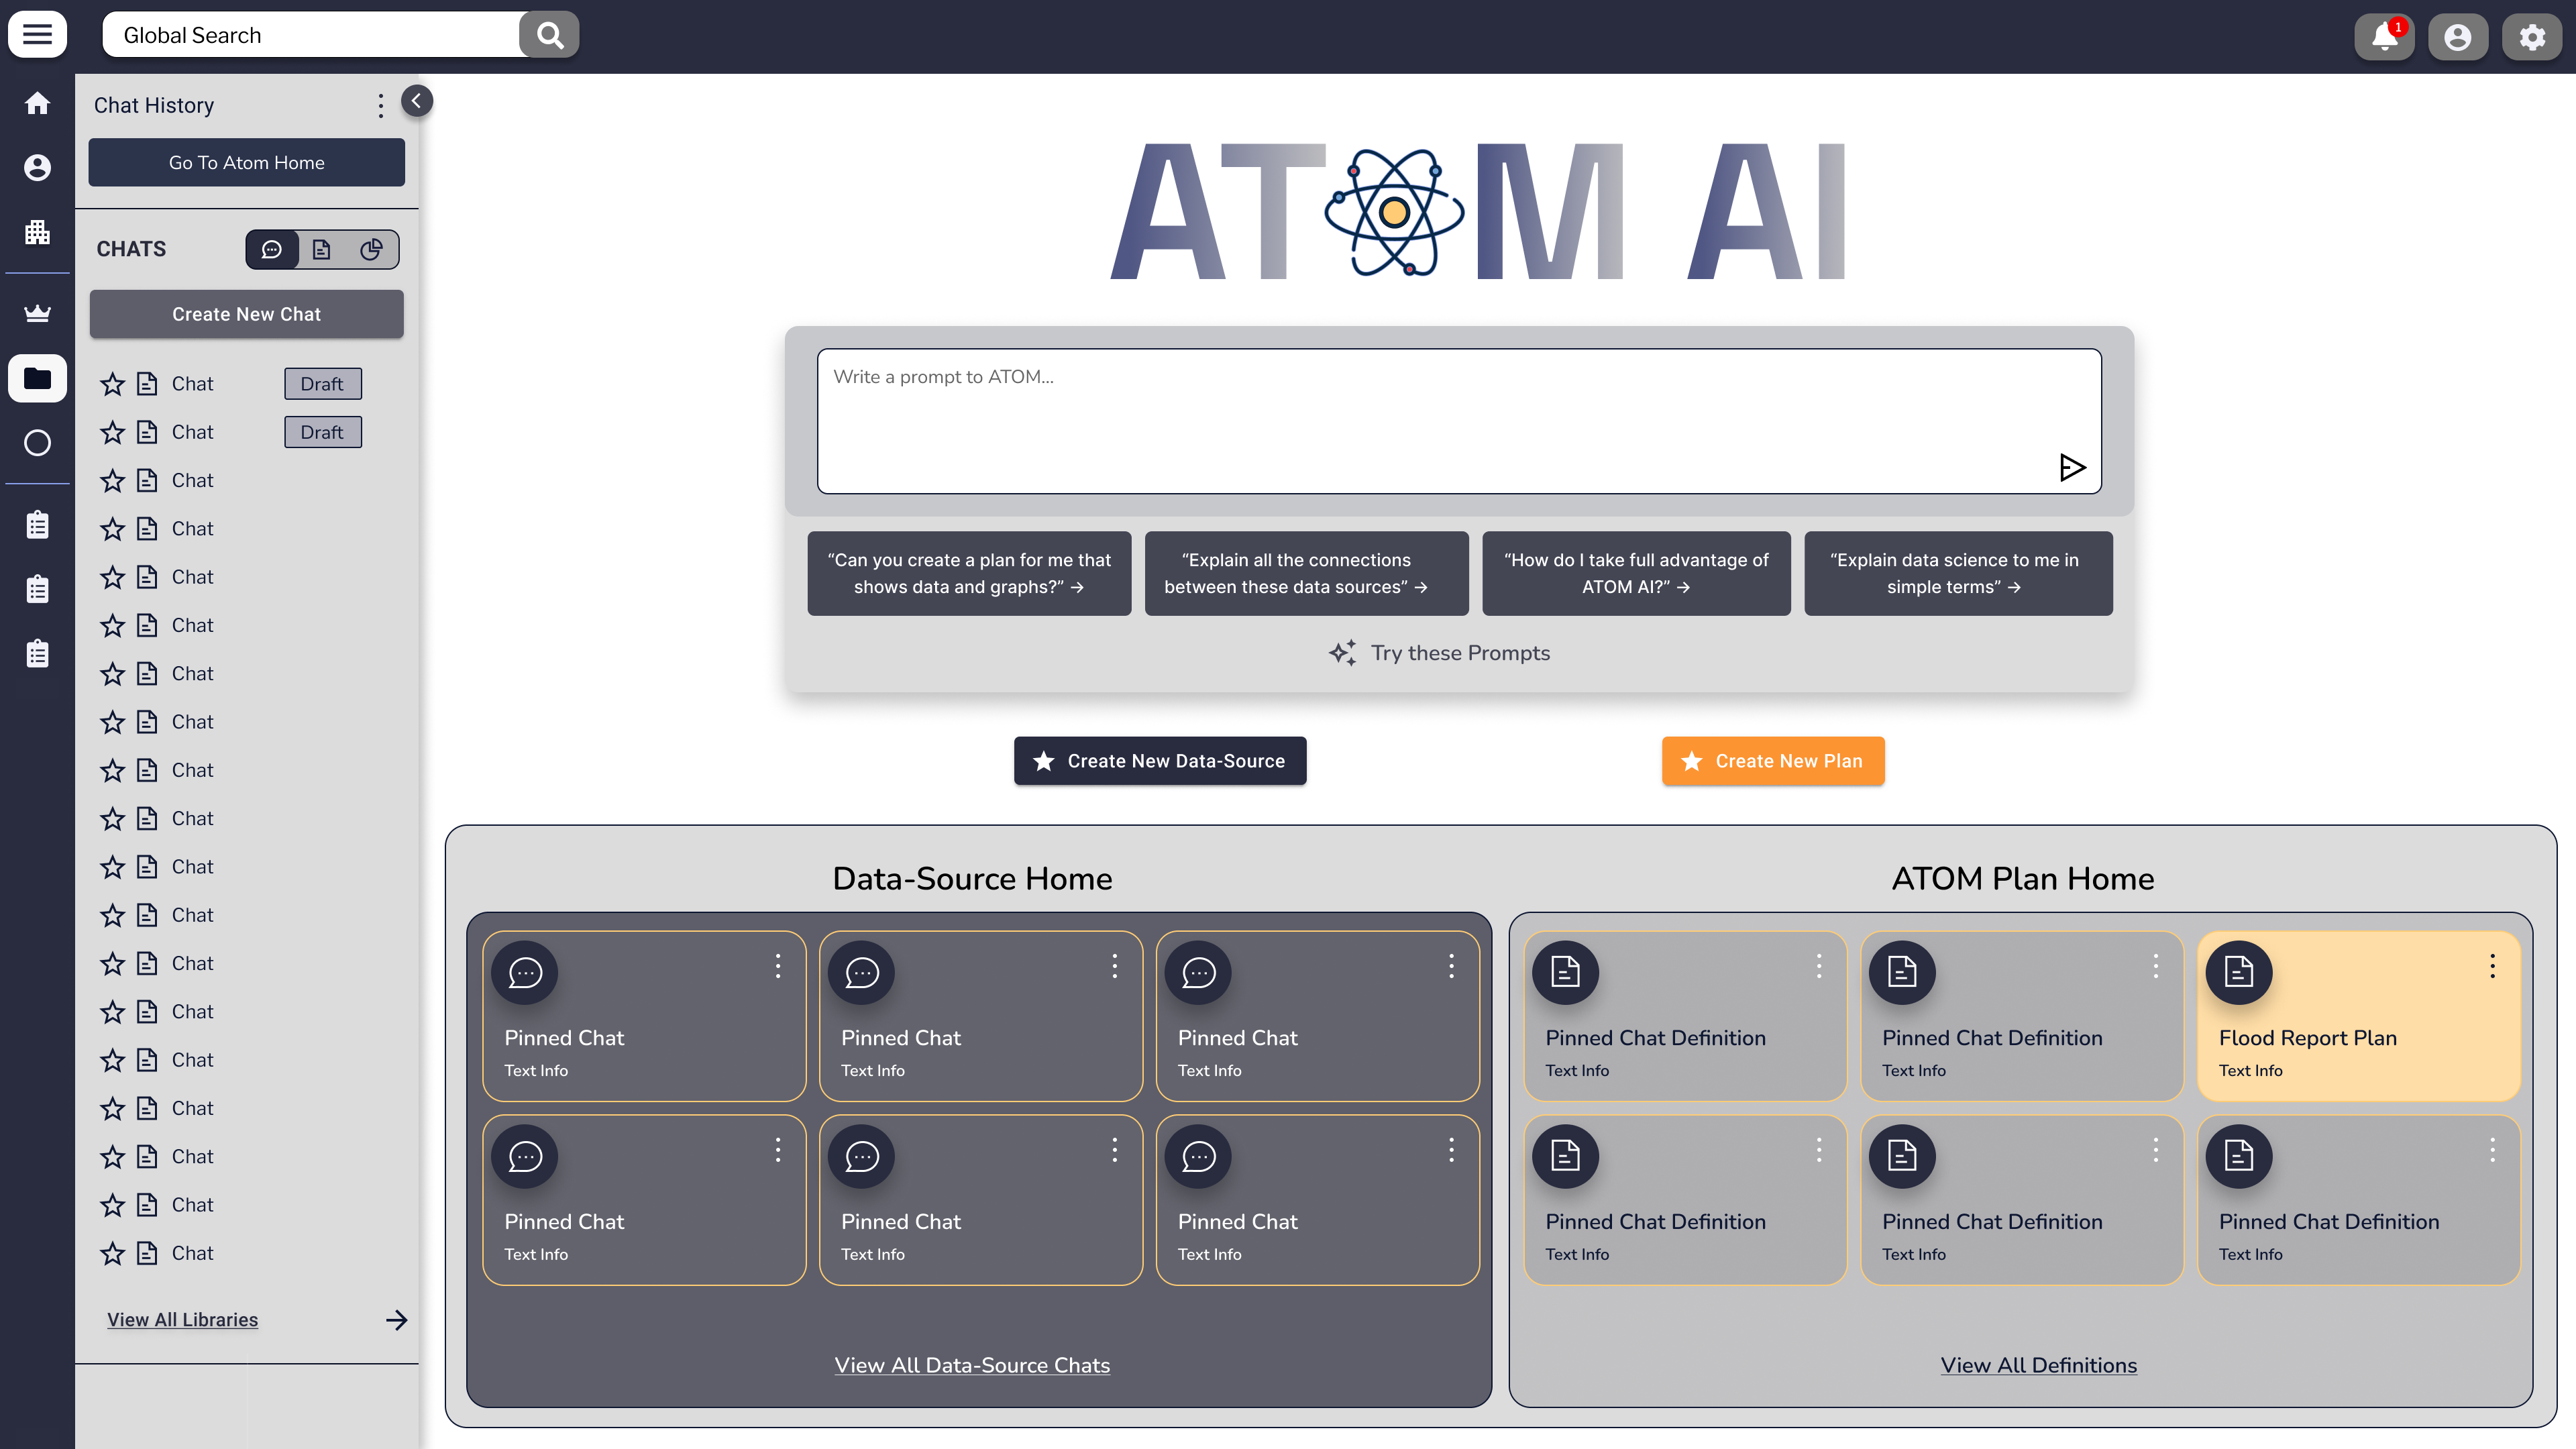Click Create New Data-Source button
Viewport: 2576px width, 1449px height.
1159,761
